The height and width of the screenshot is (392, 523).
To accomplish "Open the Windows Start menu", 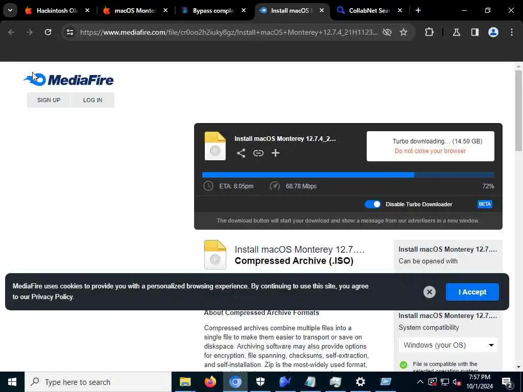I will [x=12, y=382].
